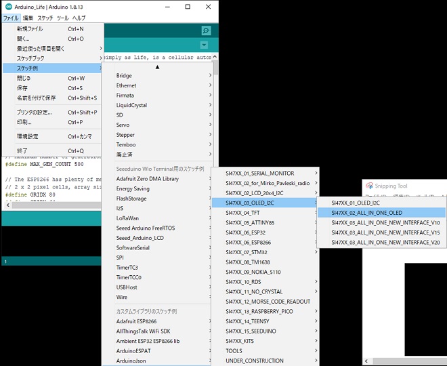Select 閉じる menu entry
The height and width of the screenshot is (366, 447).
pyautogui.click(x=52, y=78)
